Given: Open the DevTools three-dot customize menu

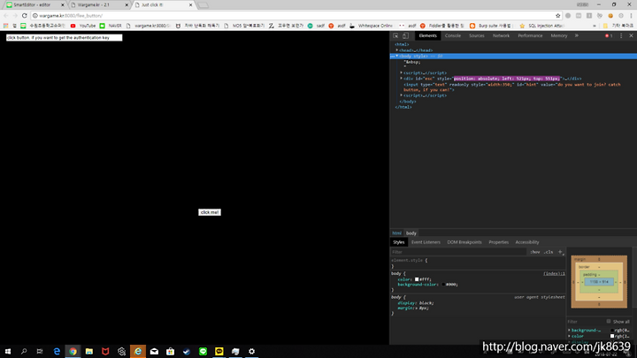Looking at the screenshot, I should coord(621,35).
